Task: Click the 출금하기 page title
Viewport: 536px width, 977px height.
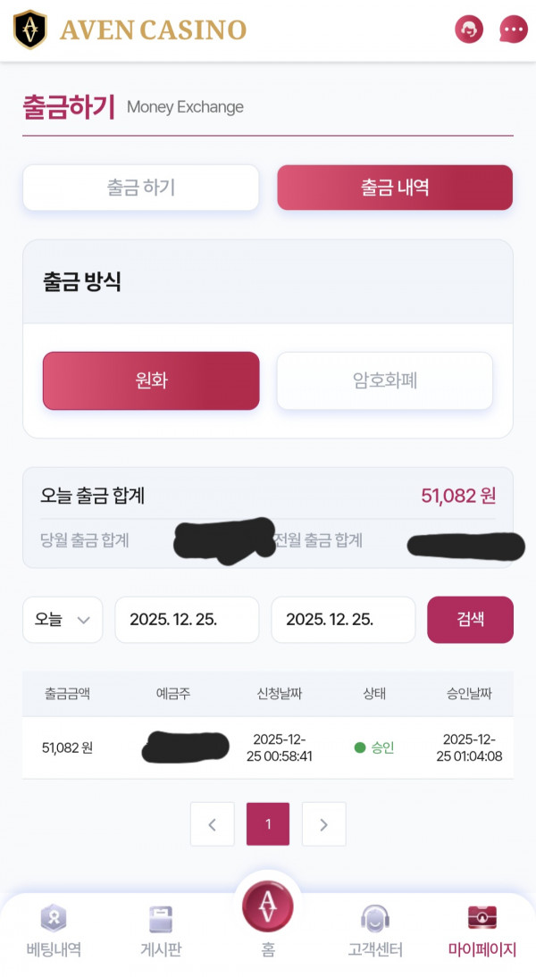Action: click(x=65, y=106)
